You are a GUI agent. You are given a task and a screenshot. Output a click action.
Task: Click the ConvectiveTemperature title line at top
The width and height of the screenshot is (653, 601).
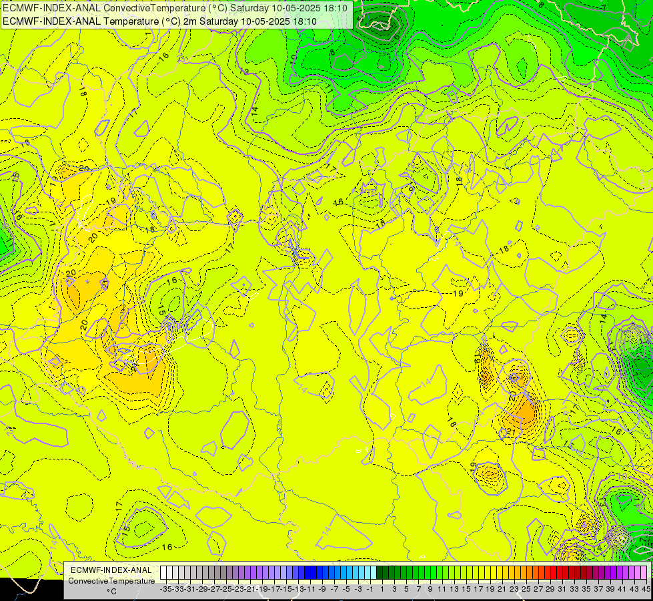175,7
